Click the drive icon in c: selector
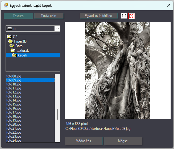This screenshot has height=149, width=174. point(10,28)
